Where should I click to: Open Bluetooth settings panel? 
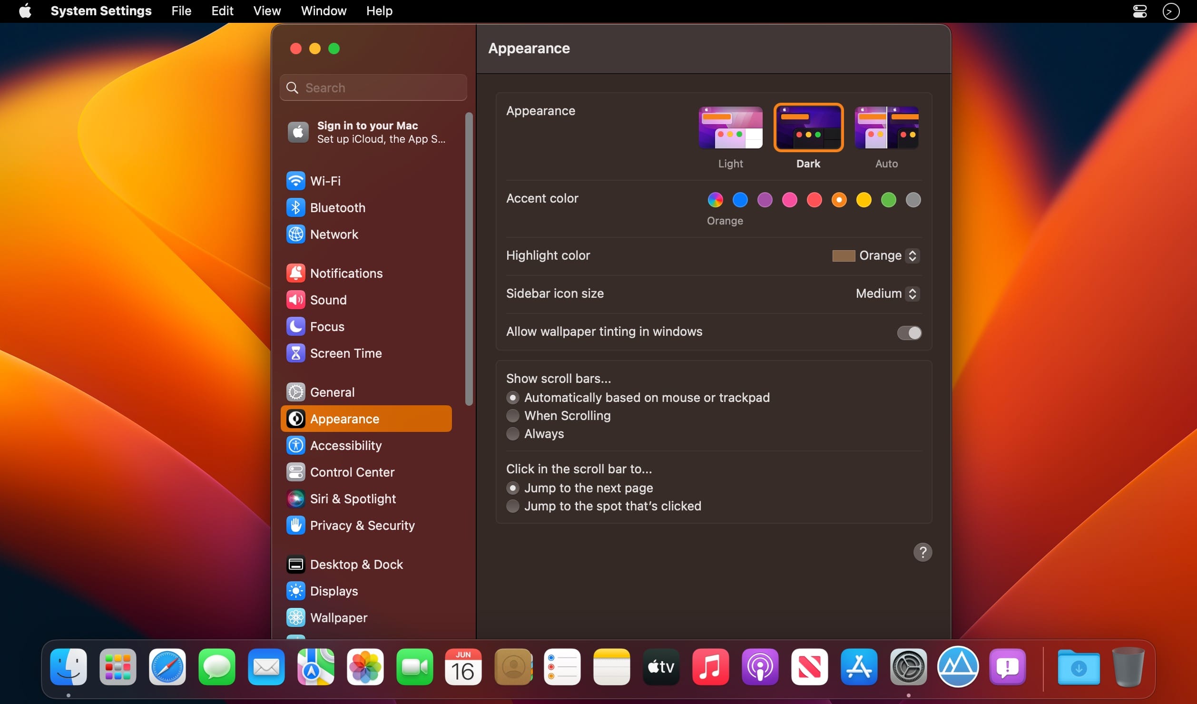click(338, 208)
